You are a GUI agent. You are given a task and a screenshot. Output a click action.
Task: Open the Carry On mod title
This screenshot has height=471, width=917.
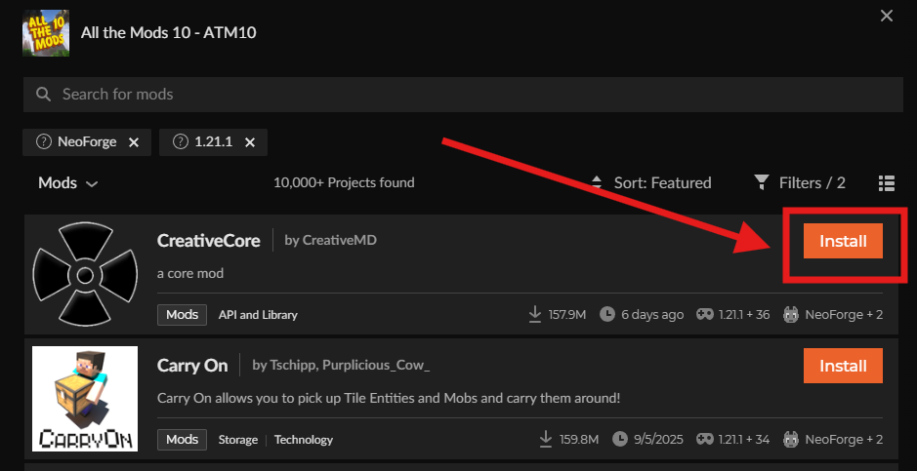click(192, 366)
